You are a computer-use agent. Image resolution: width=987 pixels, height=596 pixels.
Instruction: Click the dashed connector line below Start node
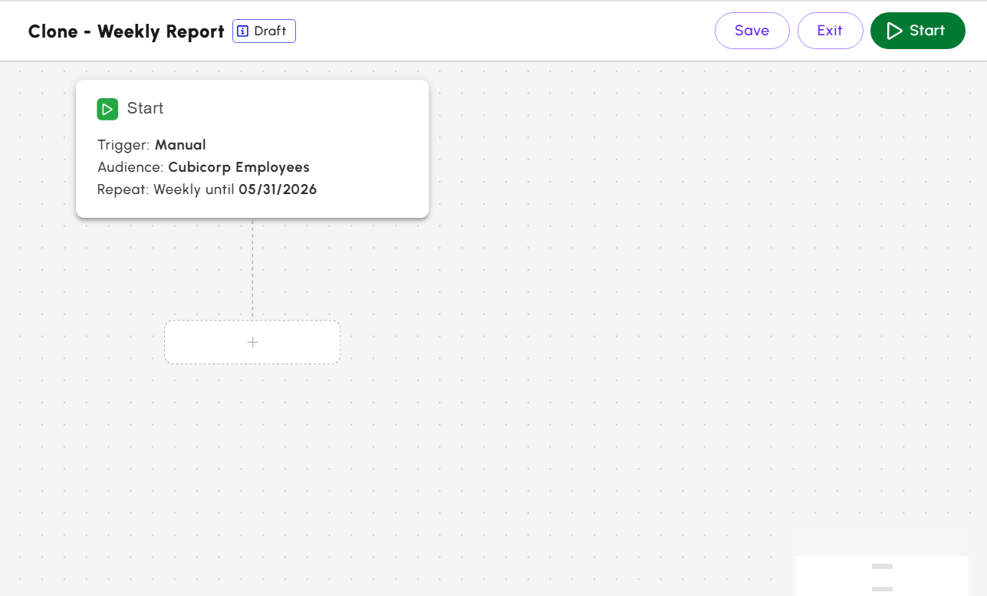[252, 268]
